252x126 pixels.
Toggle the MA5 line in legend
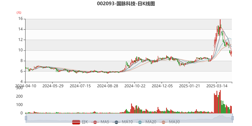pos(100,122)
